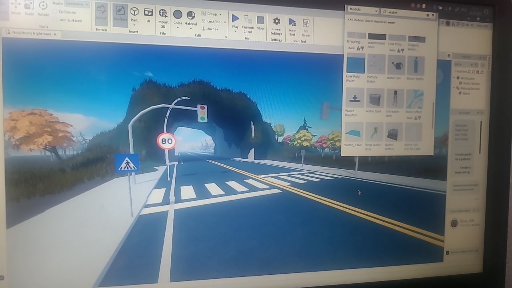This screenshot has width=512, height=288.
Task: Open the UI insert tool
Action: (x=148, y=15)
